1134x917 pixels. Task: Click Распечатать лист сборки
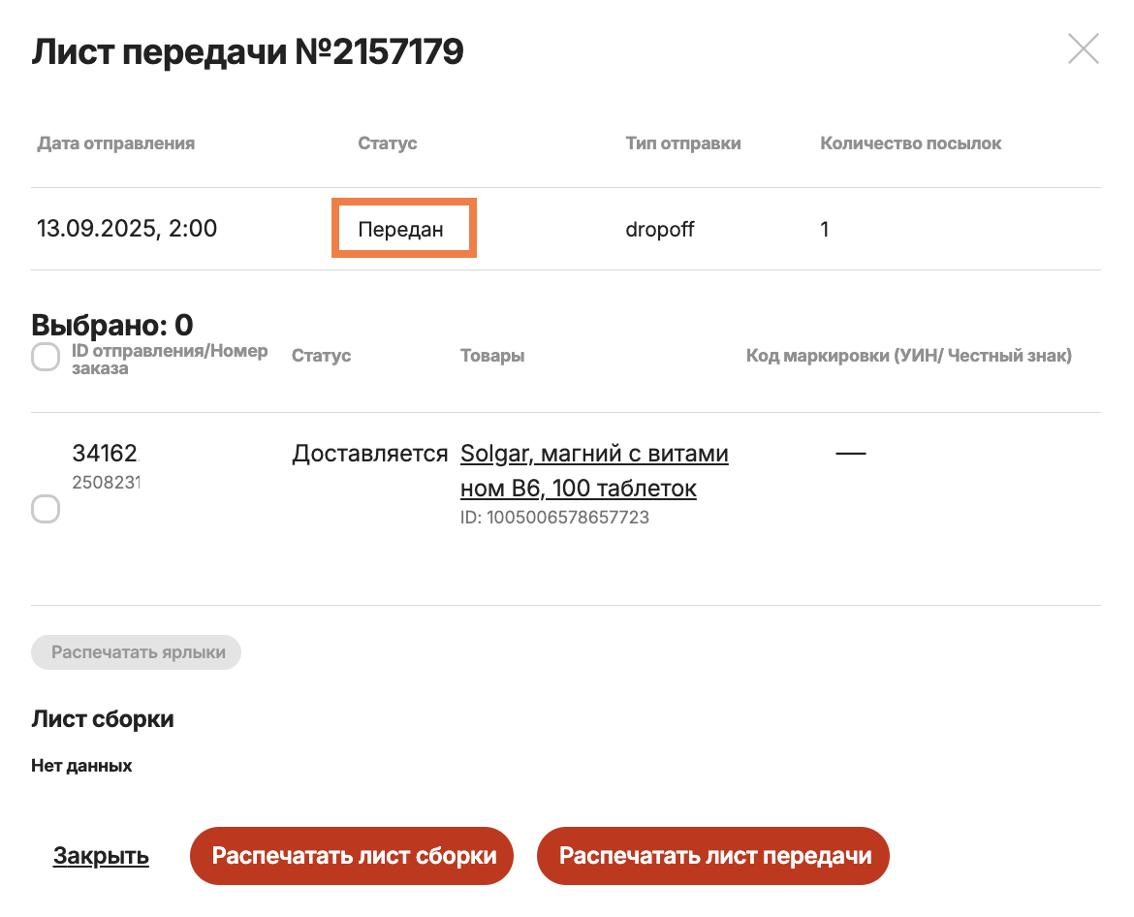click(x=351, y=856)
